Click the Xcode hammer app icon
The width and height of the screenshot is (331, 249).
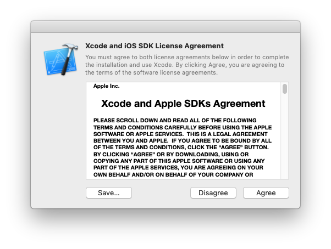click(61, 60)
